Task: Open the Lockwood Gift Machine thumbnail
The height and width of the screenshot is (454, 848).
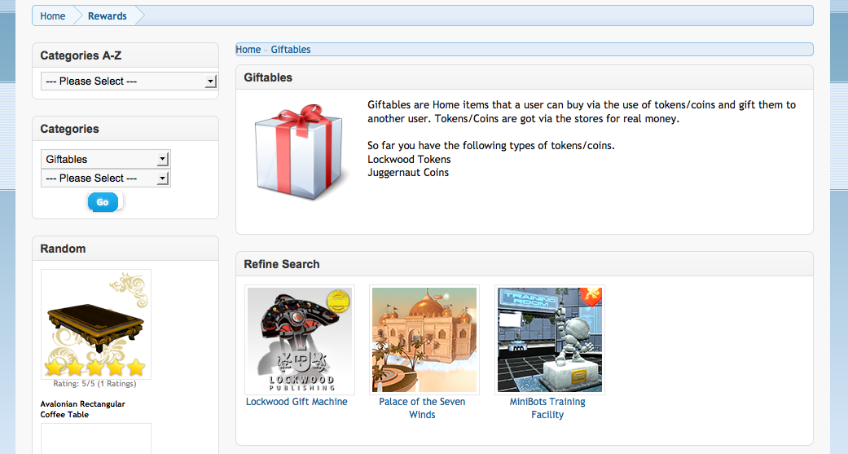Action: 299,340
